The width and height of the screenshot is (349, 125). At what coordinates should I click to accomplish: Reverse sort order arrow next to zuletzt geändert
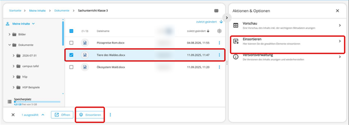221,22
